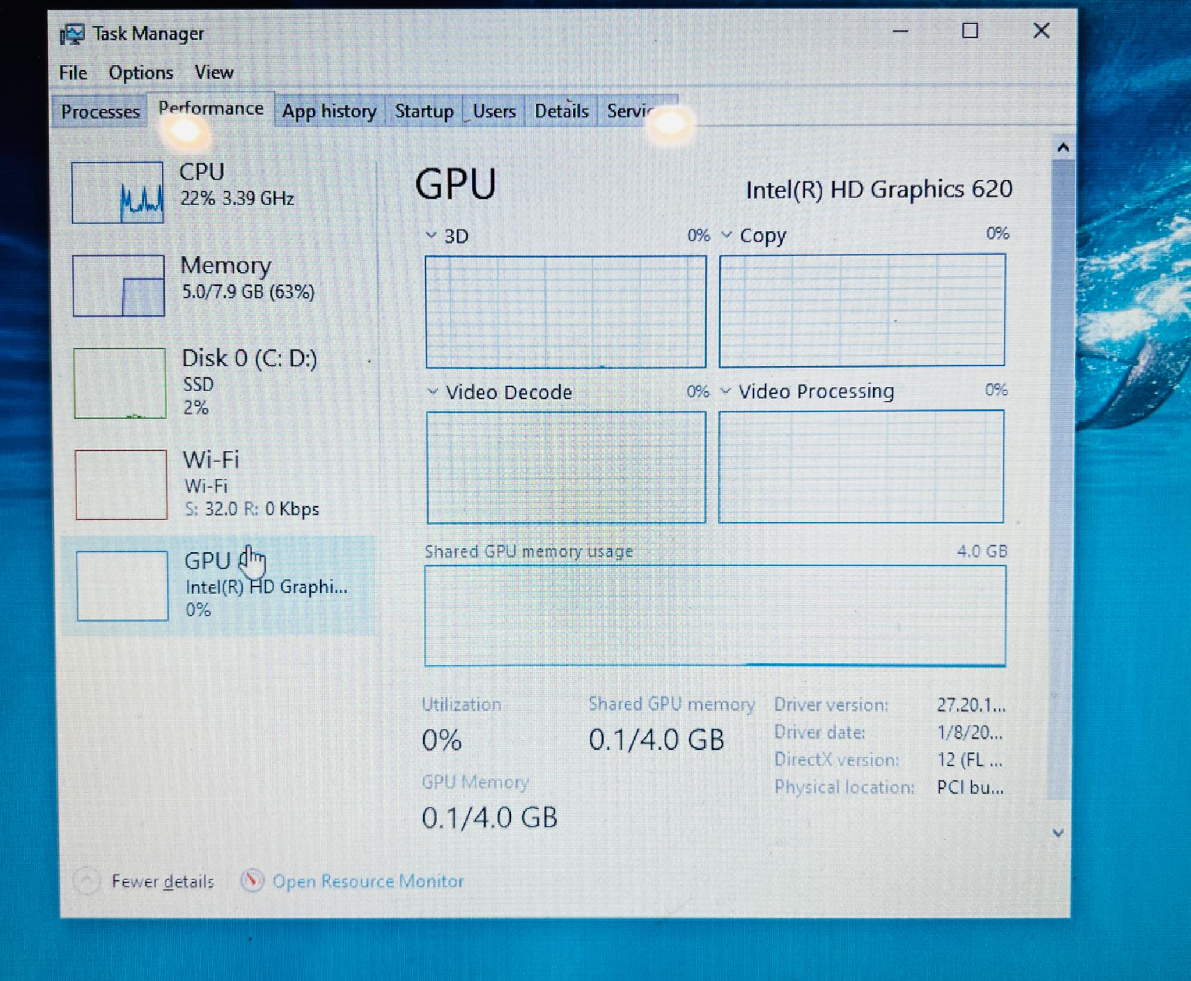Screen dimensions: 1191x981
Task: Select the CPU performance graph in sidebar
Action: [118, 194]
